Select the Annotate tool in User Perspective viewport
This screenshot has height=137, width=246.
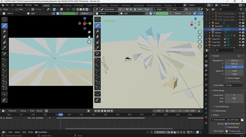[x=97, y=100]
